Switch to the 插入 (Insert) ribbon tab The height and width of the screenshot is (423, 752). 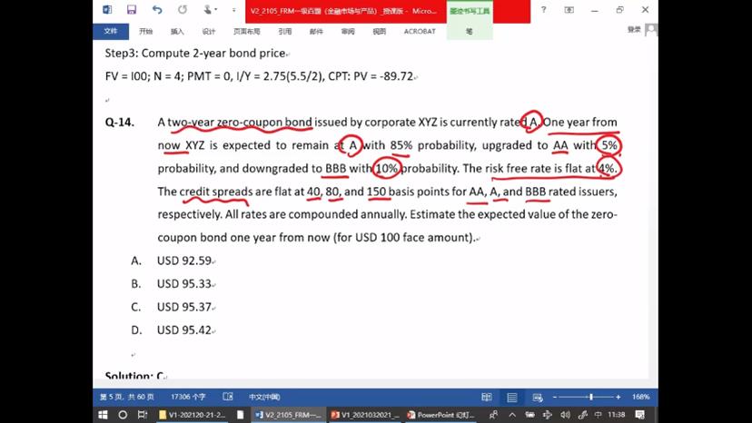pyautogui.click(x=177, y=31)
